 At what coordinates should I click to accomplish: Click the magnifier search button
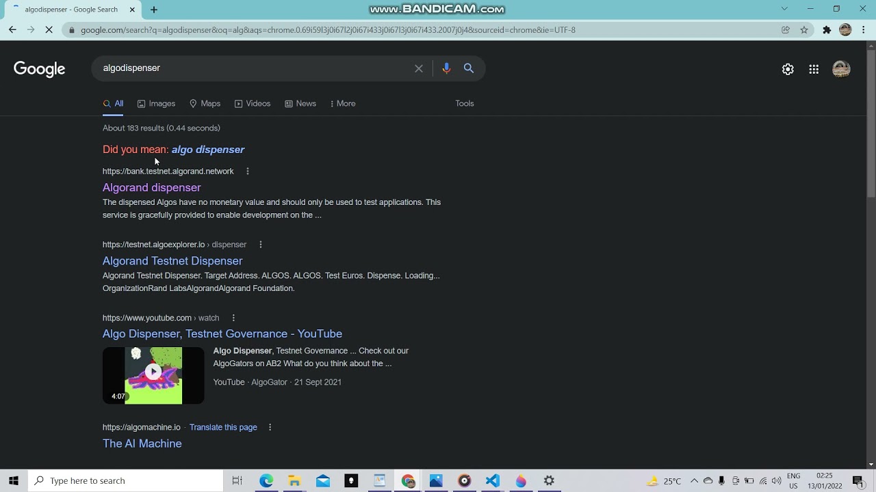(x=469, y=68)
